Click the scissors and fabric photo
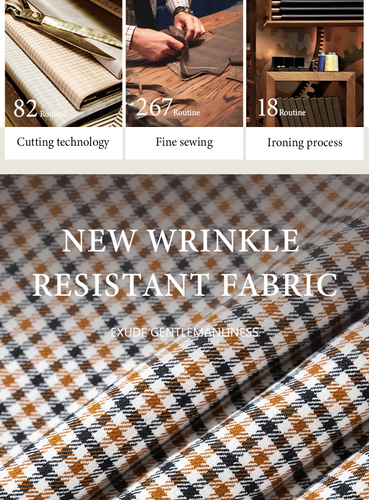 coord(63,63)
